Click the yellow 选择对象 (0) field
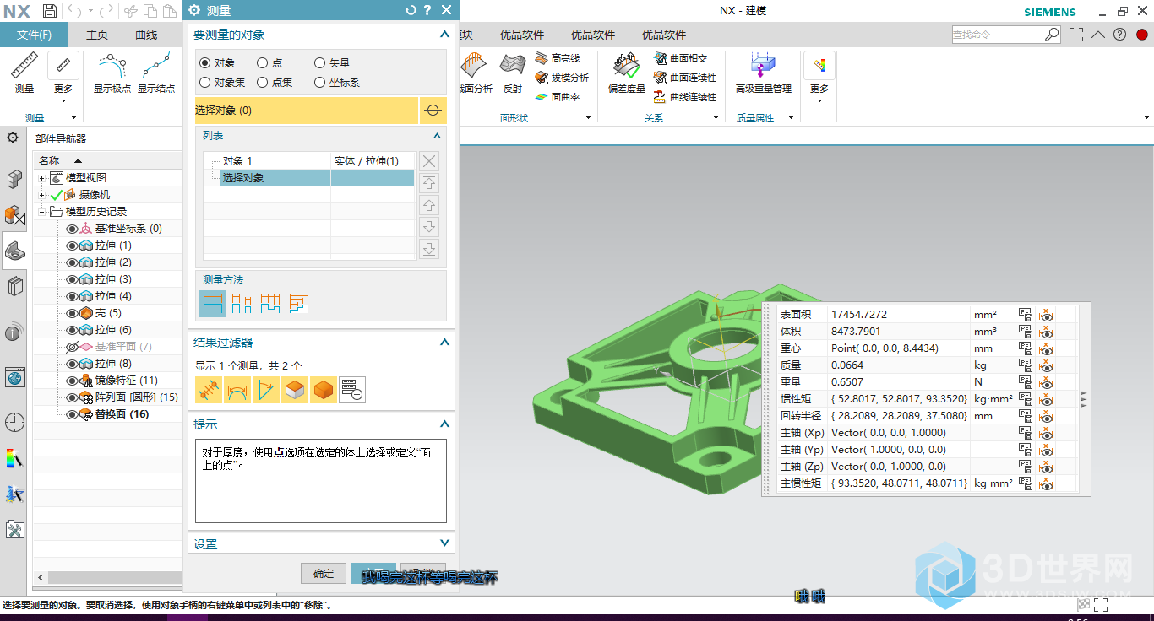This screenshot has width=1154, height=621. pos(307,111)
